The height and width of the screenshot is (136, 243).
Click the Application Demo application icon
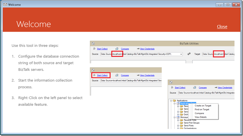[178, 103]
